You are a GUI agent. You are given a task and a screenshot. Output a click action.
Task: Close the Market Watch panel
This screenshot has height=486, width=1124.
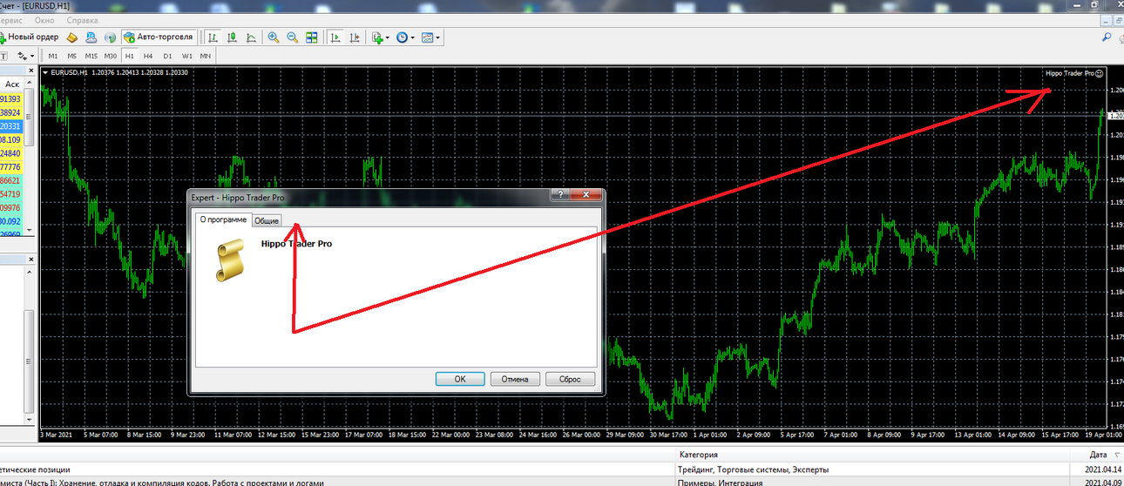click(x=32, y=70)
